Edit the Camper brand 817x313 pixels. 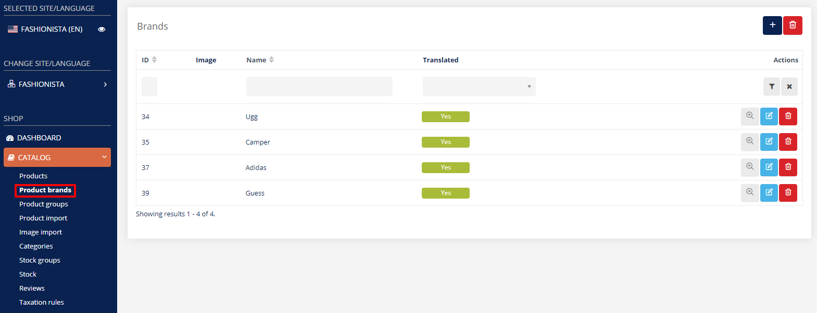point(769,142)
